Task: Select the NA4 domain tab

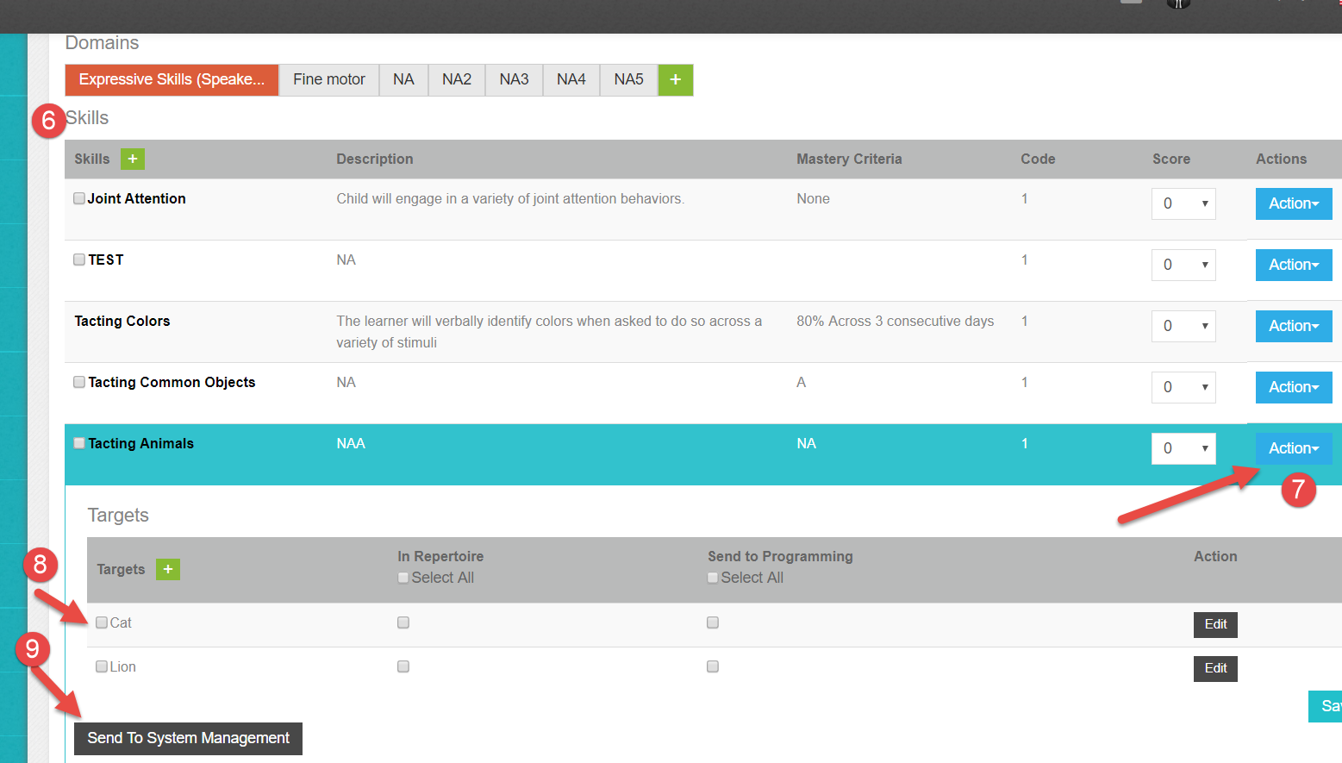Action: 571,80
